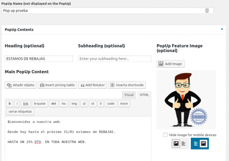Select image-left text-right layout icon
Viewport: 229px width, 161px height.
click(179, 144)
